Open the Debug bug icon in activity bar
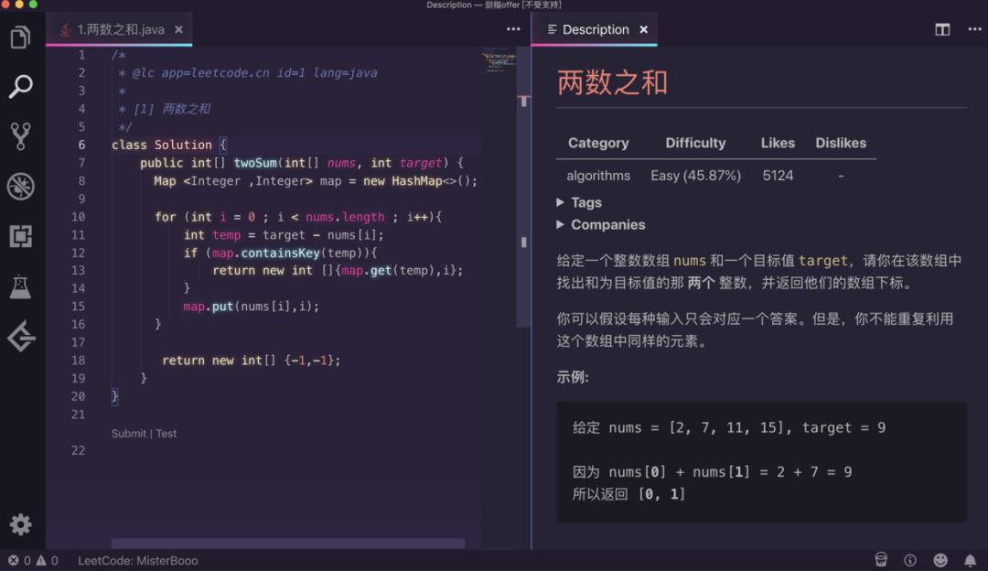Image resolution: width=988 pixels, height=571 pixels. pos(21,186)
